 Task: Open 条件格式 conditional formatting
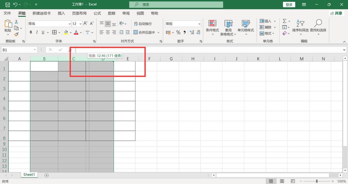[212, 27]
